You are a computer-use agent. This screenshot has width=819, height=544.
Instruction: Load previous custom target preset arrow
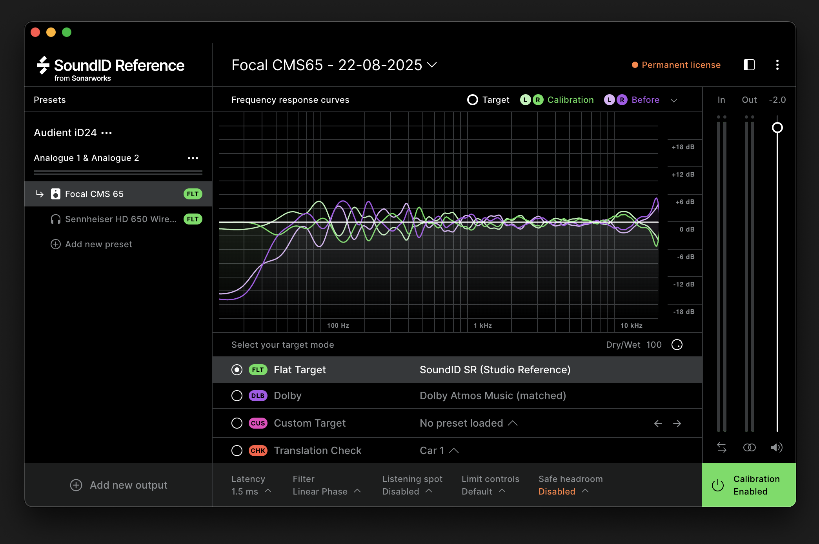(658, 424)
